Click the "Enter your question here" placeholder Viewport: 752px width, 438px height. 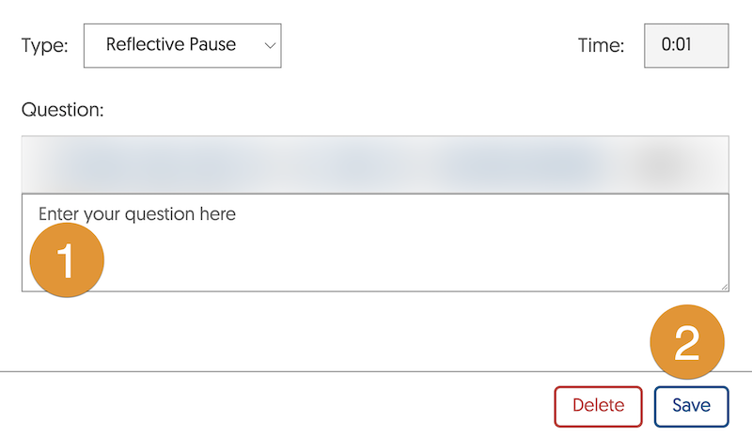pyautogui.click(x=137, y=214)
